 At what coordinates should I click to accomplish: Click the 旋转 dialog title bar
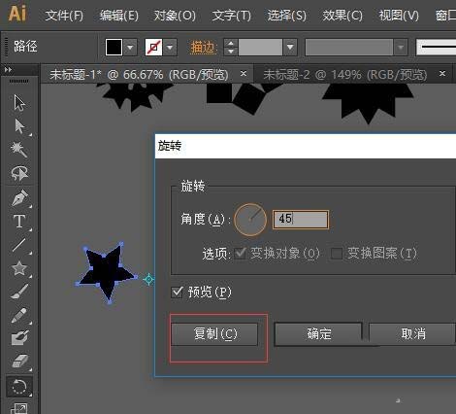[x=306, y=146]
